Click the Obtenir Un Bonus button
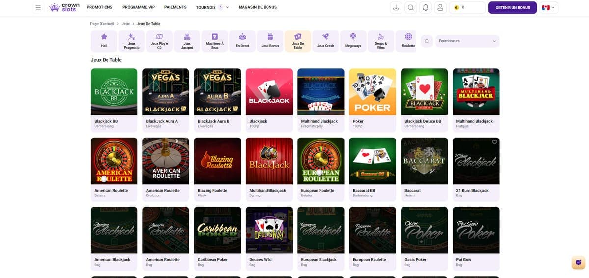 (x=513, y=7)
